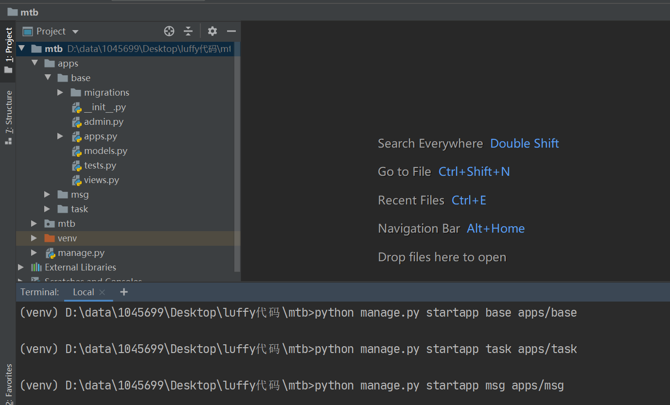Expand the msg folder

pos(47,194)
